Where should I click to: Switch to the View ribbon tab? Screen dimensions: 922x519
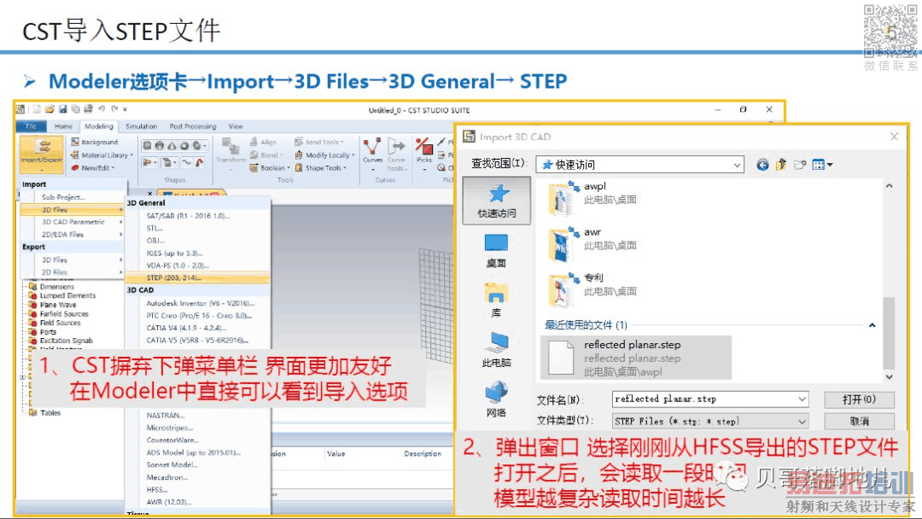pyautogui.click(x=236, y=126)
